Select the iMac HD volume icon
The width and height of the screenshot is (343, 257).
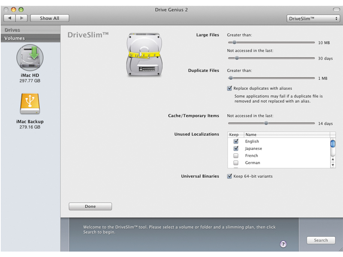30,57
